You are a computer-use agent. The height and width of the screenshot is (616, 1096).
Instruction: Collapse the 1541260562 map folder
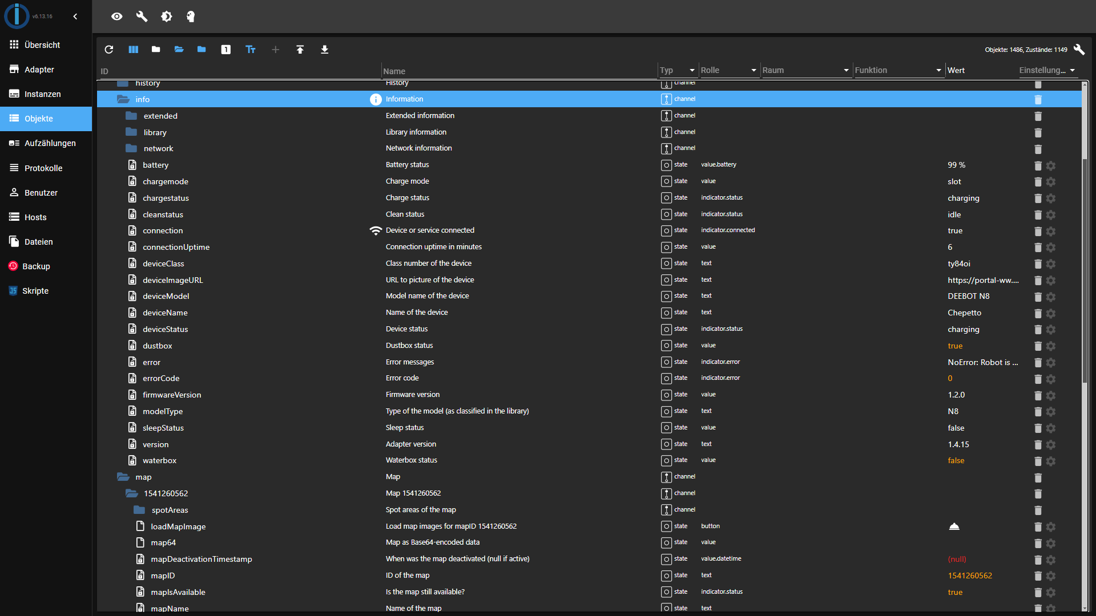[x=132, y=493]
